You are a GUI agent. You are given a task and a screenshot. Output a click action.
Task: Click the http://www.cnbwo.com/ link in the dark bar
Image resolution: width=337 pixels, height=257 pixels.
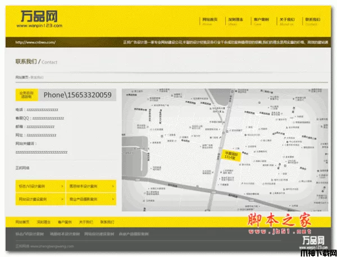point(35,42)
